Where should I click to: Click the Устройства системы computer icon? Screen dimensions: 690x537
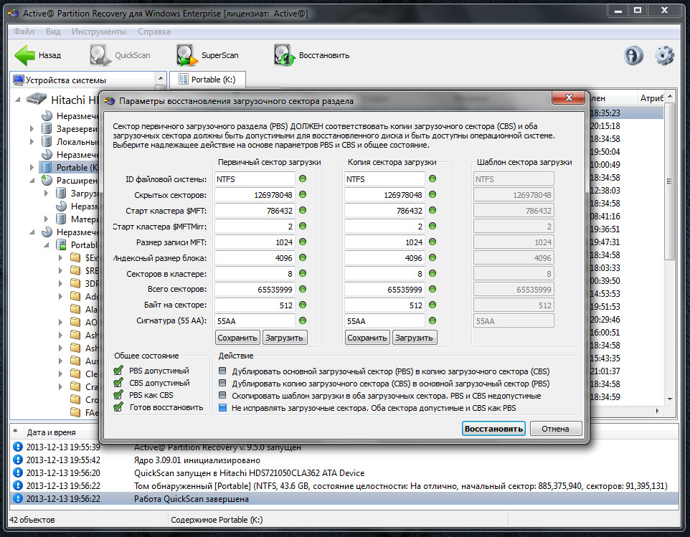19,80
